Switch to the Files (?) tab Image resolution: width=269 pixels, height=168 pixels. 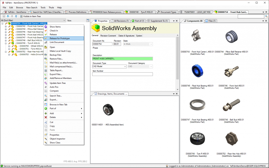pyautogui.click(x=210, y=21)
